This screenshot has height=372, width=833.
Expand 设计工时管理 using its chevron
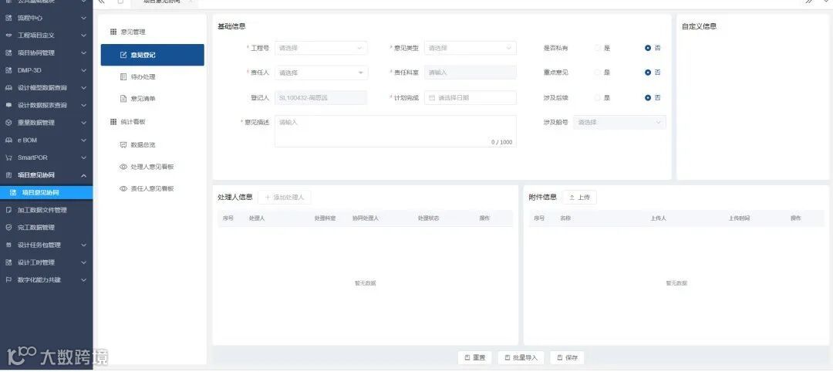[83, 262]
